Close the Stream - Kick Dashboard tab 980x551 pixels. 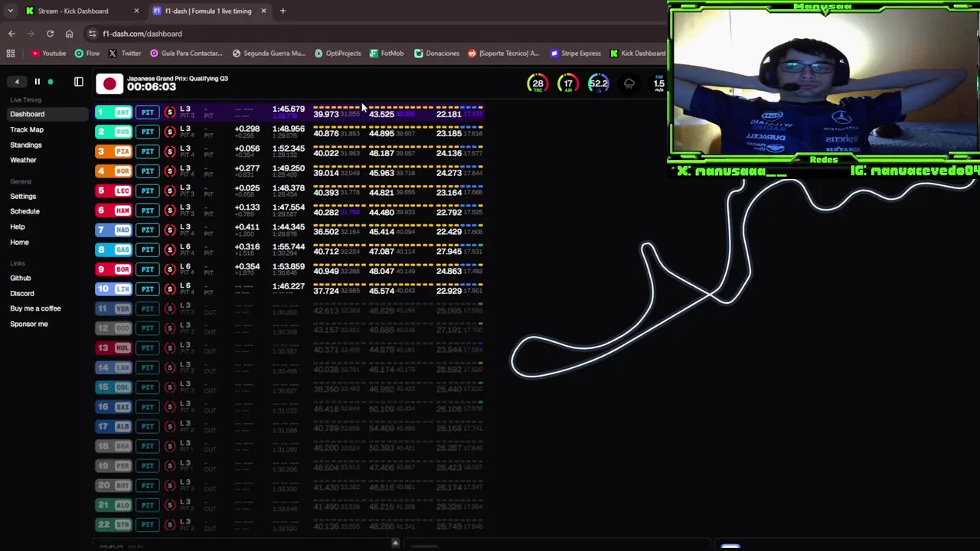click(136, 11)
